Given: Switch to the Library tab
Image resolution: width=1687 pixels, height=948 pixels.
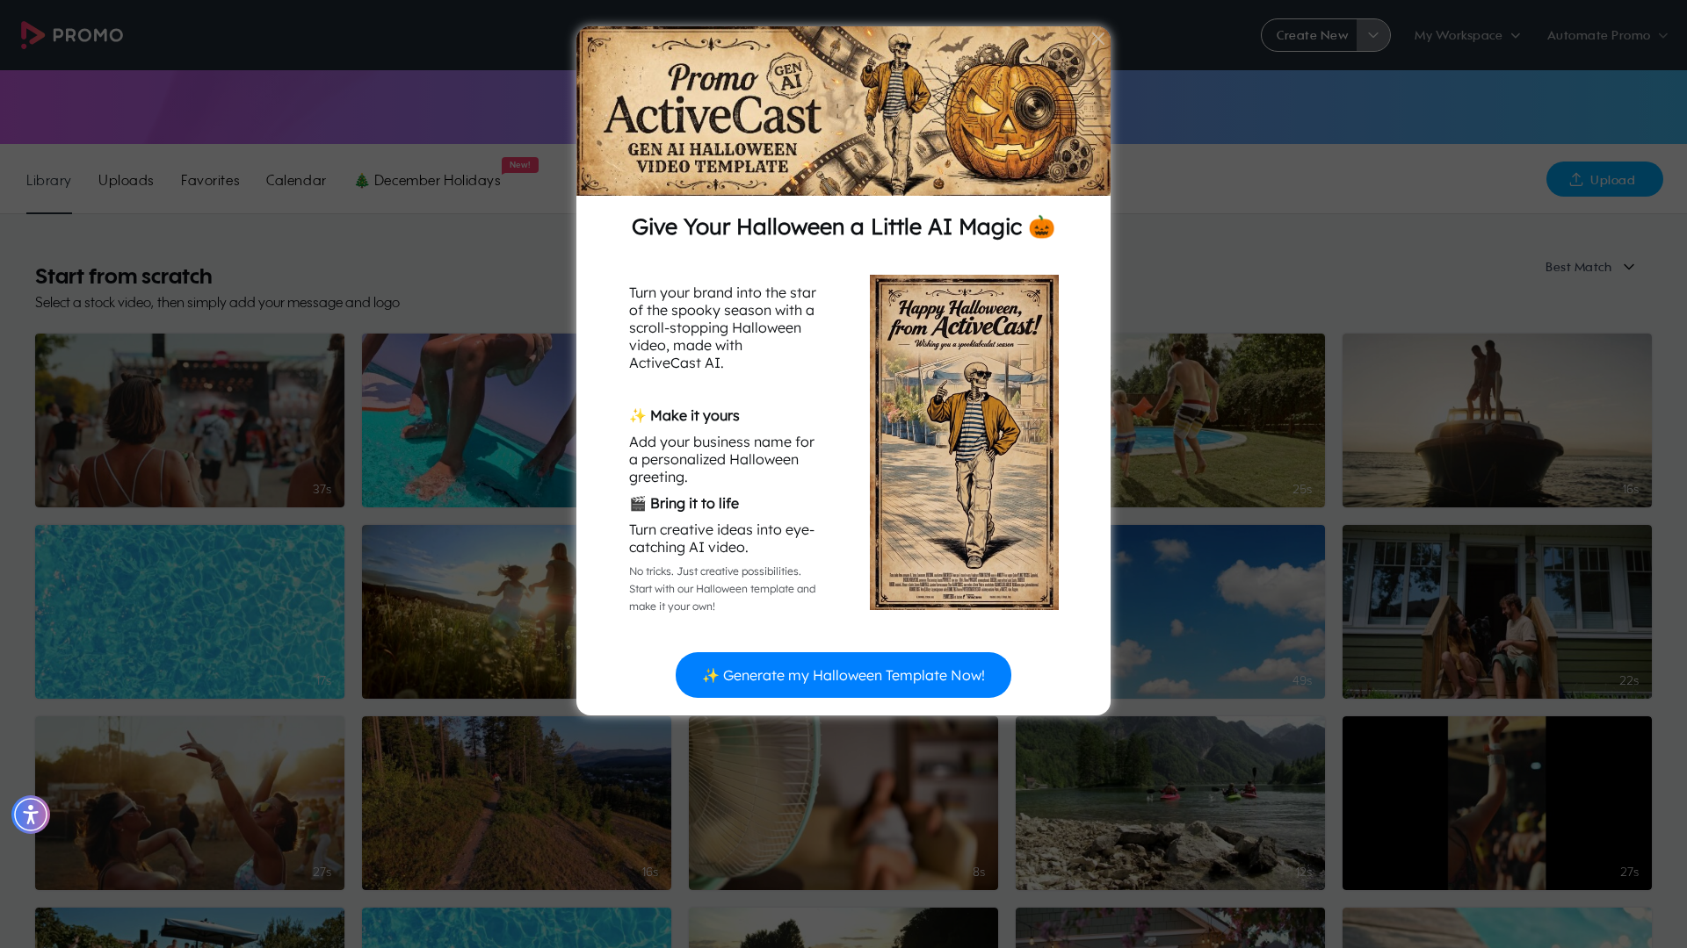Looking at the screenshot, I should (x=48, y=180).
